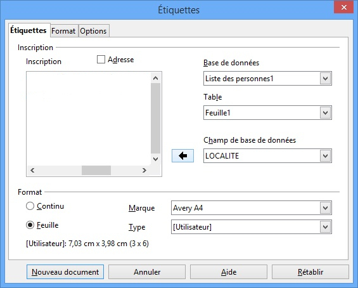
Task: Click the horizontal scrollbar thumb in Inscription box
Action: pos(96,170)
